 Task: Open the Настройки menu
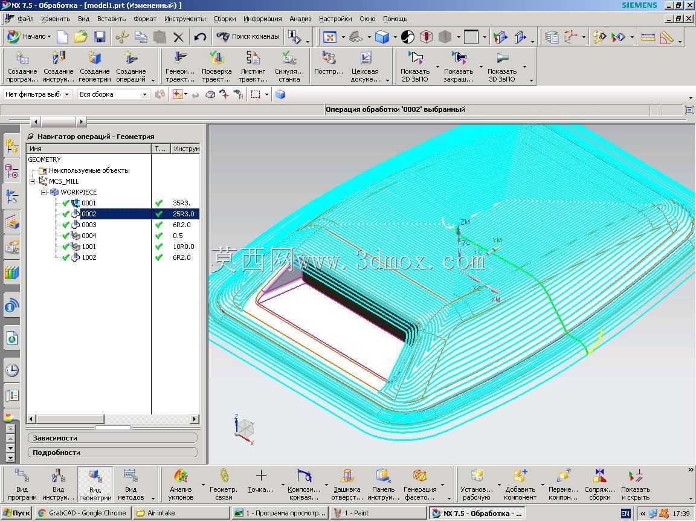[x=335, y=19]
